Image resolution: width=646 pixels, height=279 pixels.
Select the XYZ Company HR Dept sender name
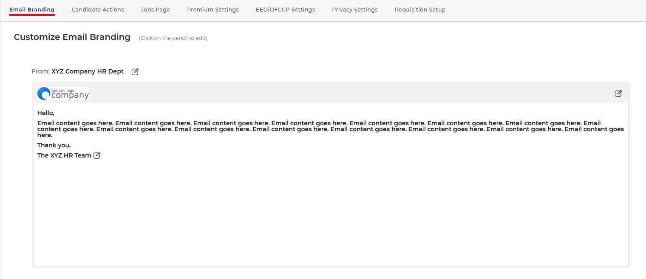88,71
